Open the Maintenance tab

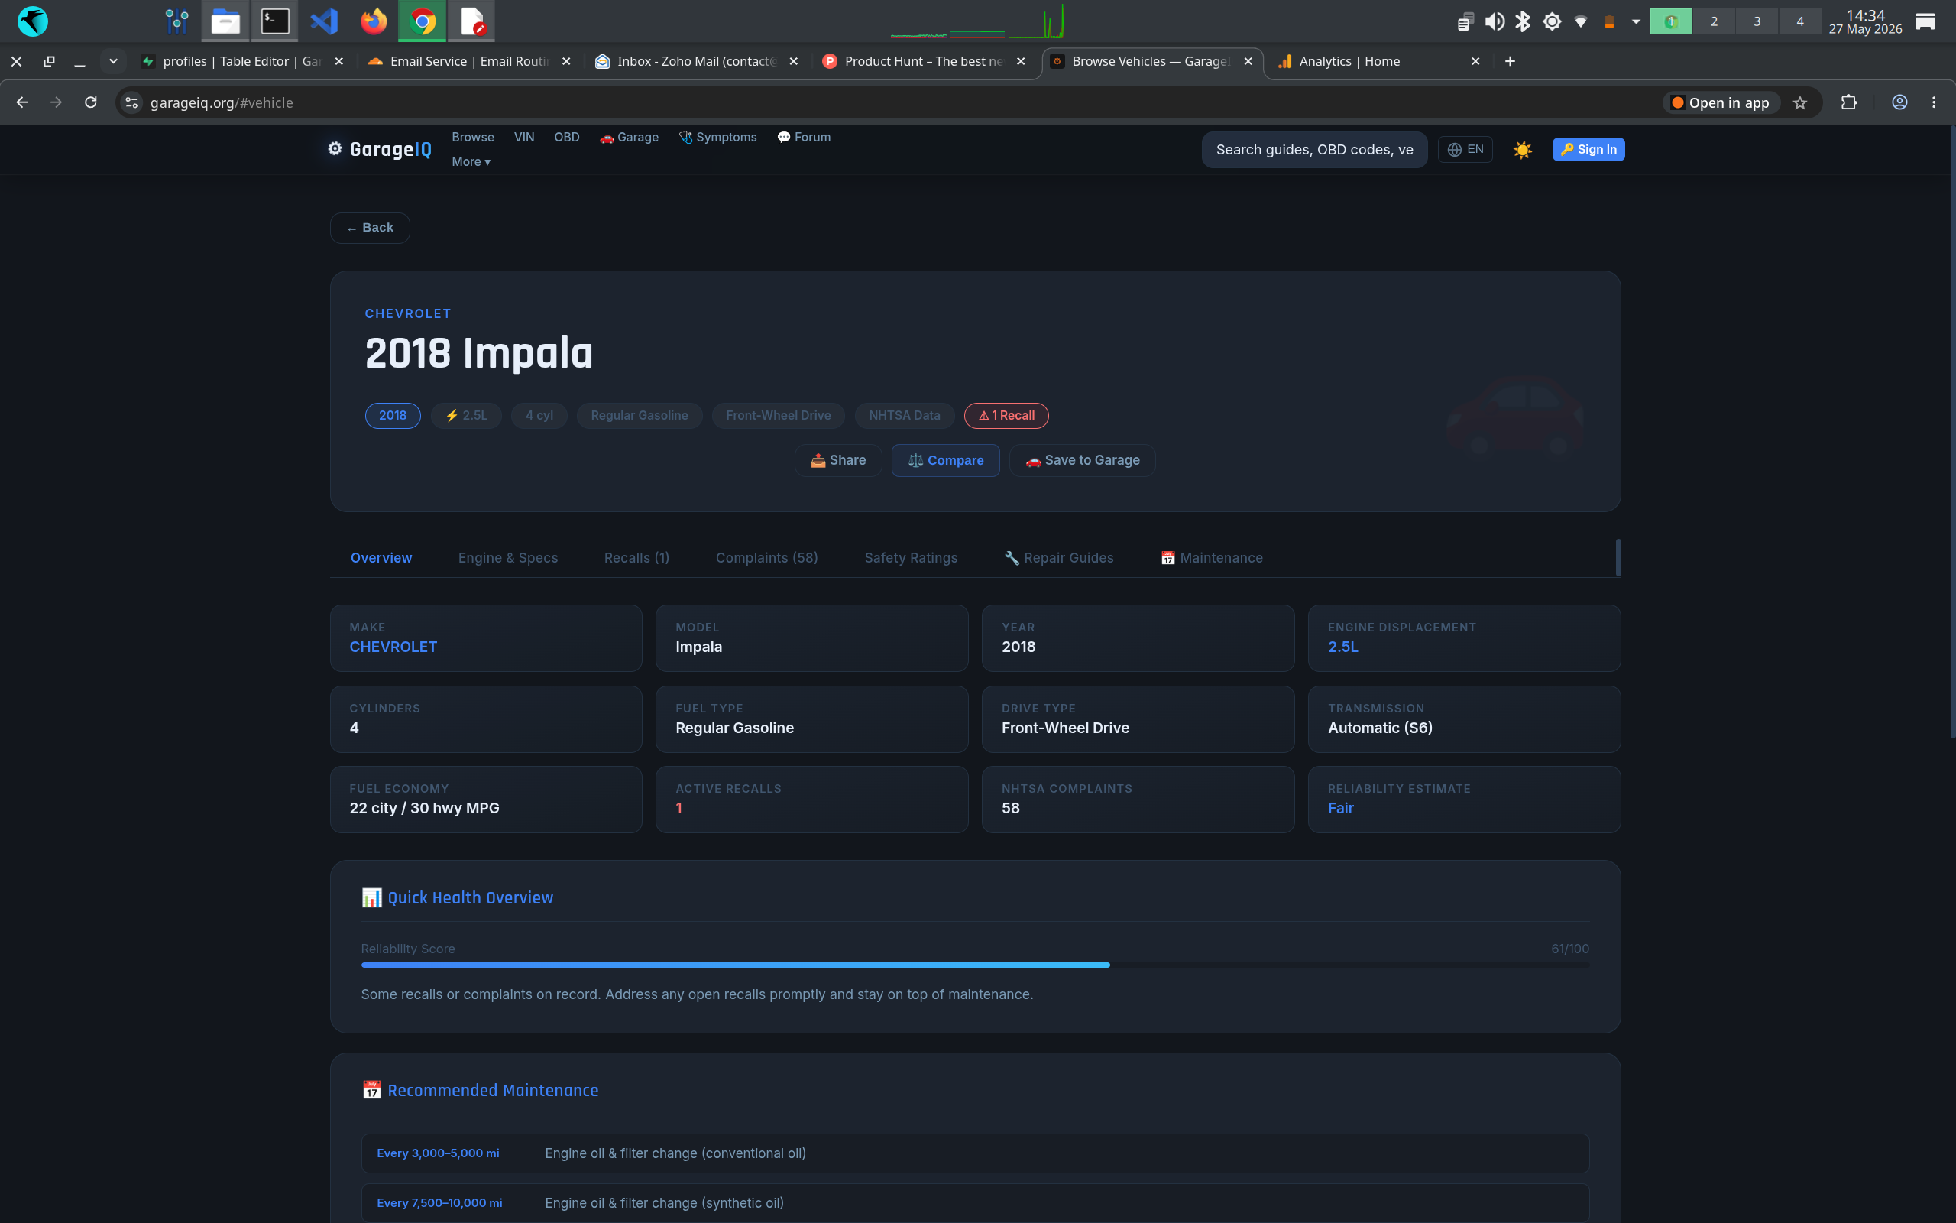click(x=1212, y=558)
